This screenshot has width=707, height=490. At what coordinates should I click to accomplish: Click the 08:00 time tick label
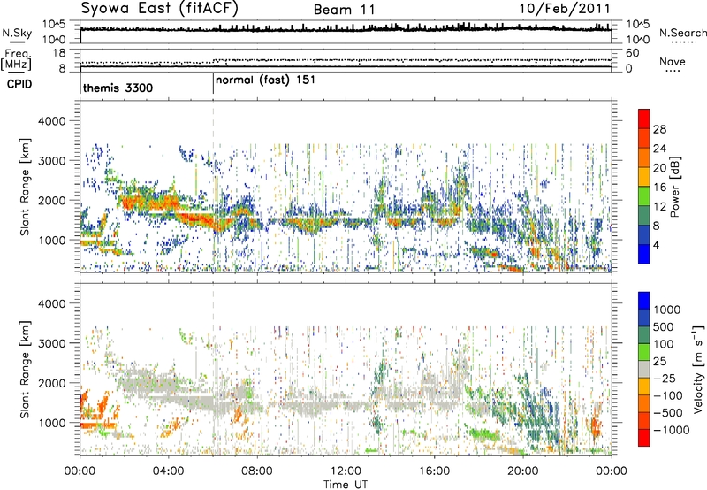click(x=257, y=471)
